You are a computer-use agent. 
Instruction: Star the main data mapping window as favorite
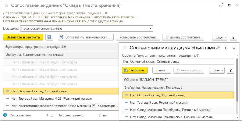[6, 5]
